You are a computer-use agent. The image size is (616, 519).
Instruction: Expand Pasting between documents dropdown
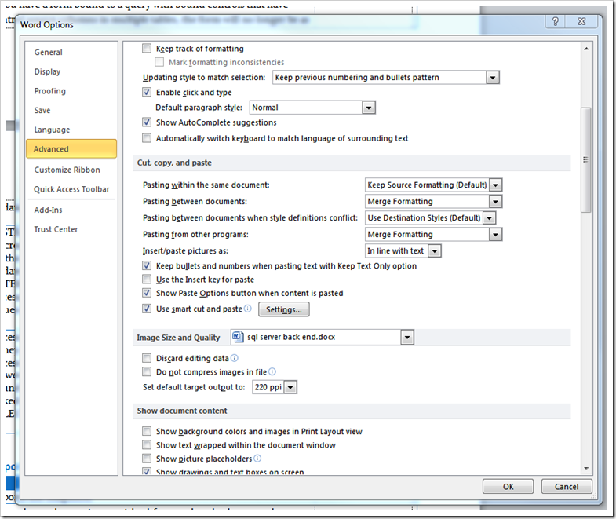[x=496, y=201]
